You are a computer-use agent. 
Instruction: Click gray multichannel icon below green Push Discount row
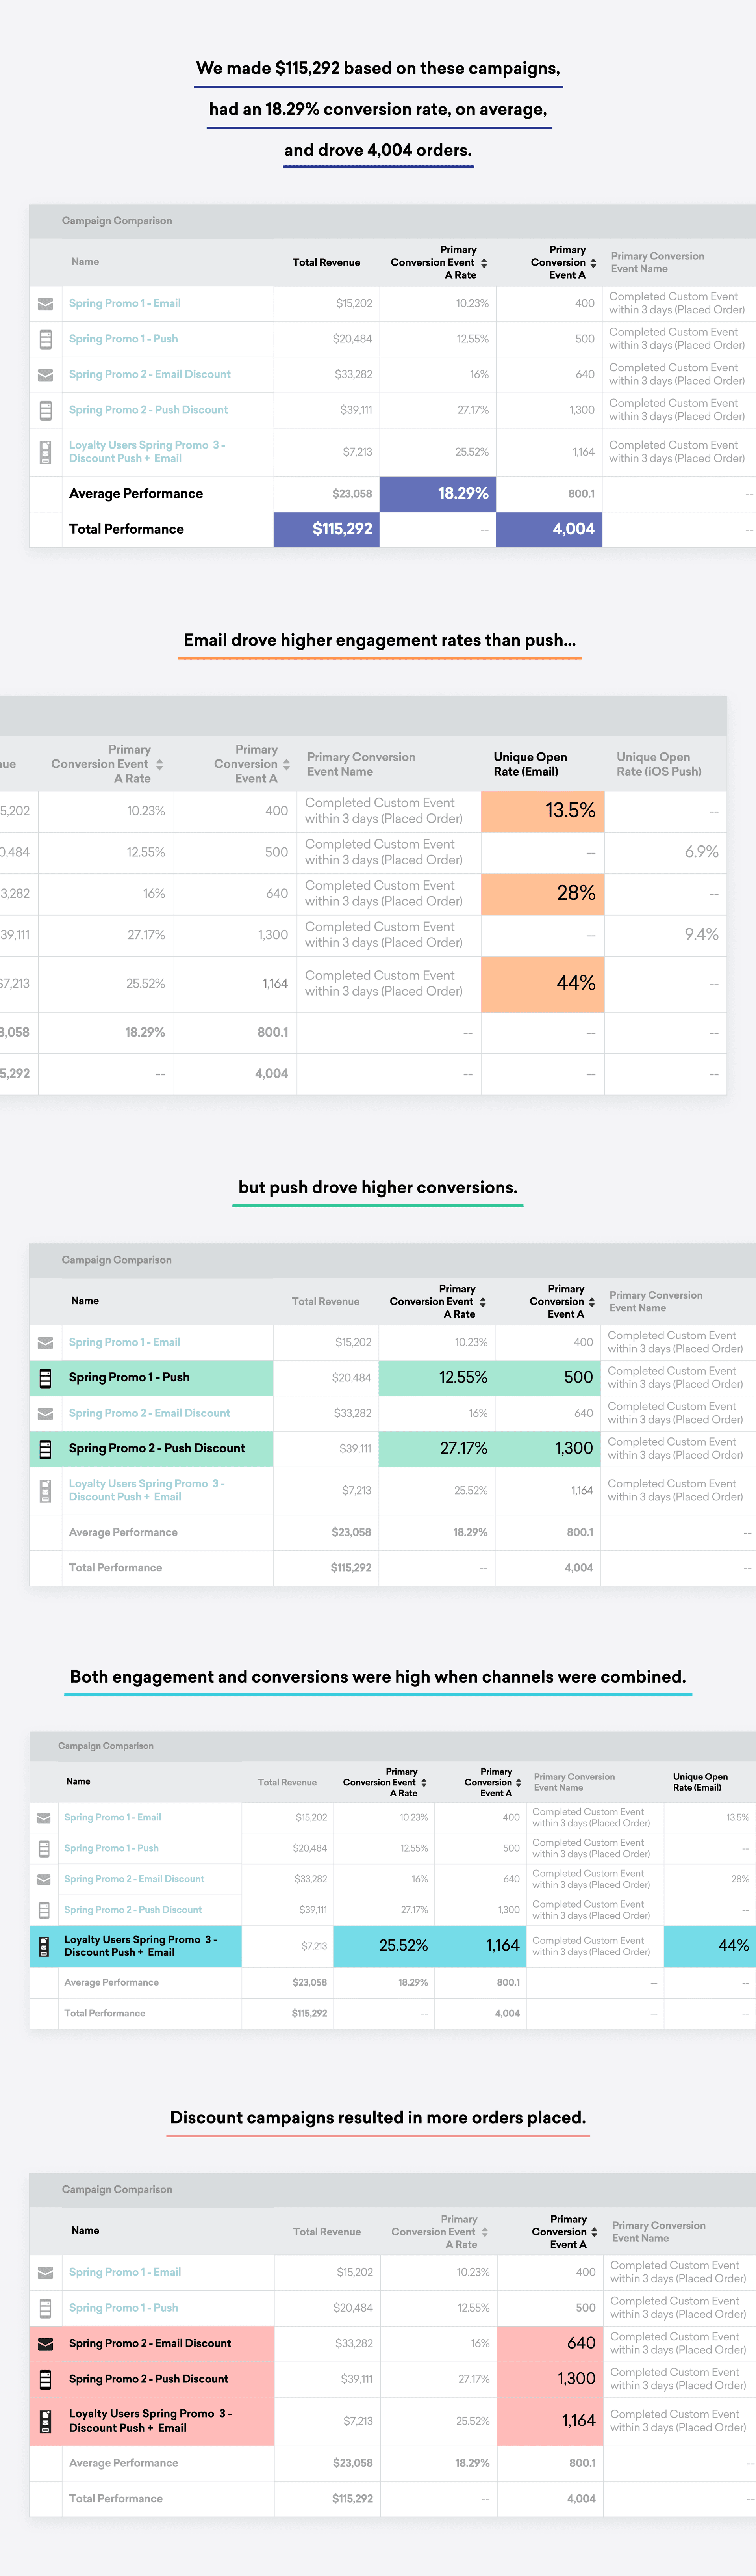(x=45, y=1491)
